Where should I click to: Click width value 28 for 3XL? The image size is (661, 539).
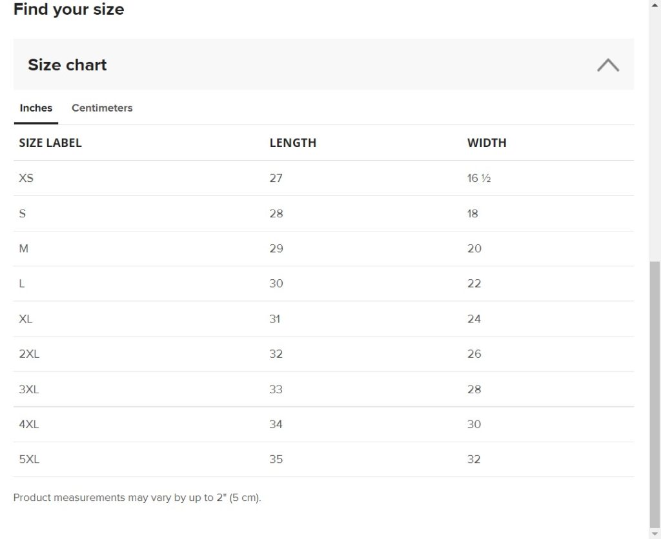tap(474, 389)
